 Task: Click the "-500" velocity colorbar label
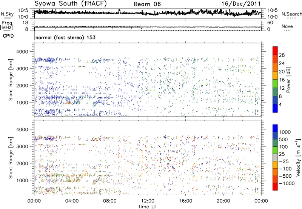pos(285,176)
